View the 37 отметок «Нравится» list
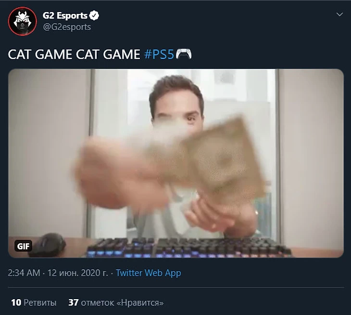 click(116, 302)
